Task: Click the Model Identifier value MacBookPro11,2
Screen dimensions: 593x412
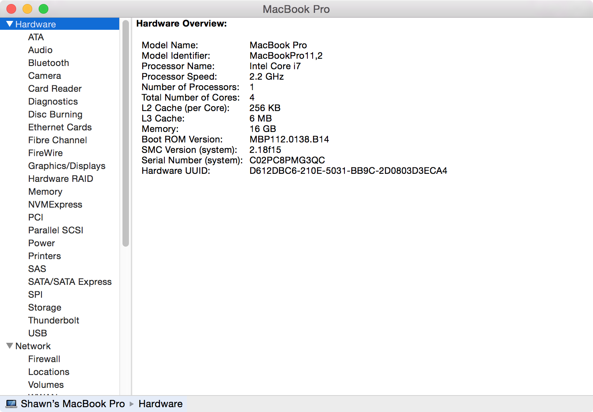Action: click(286, 56)
